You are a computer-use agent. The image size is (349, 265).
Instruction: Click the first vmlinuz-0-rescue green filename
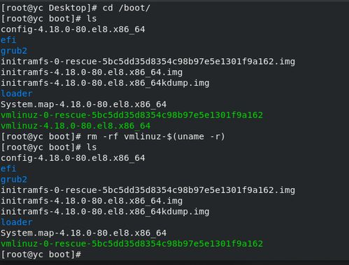pos(131,115)
